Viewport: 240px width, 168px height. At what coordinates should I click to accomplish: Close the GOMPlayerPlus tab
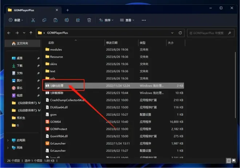57,10
